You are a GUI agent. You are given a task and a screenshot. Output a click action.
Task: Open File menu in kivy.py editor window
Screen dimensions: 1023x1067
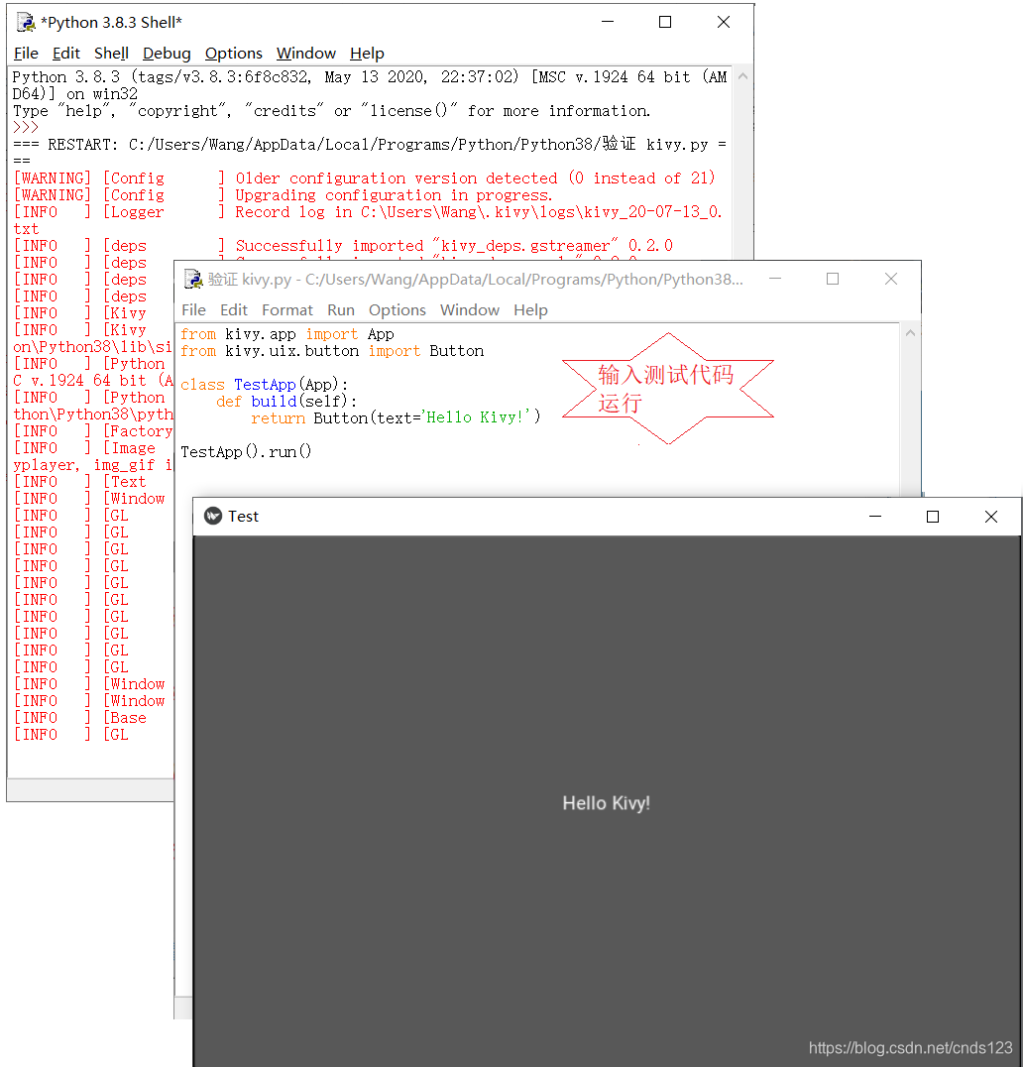pyautogui.click(x=194, y=309)
